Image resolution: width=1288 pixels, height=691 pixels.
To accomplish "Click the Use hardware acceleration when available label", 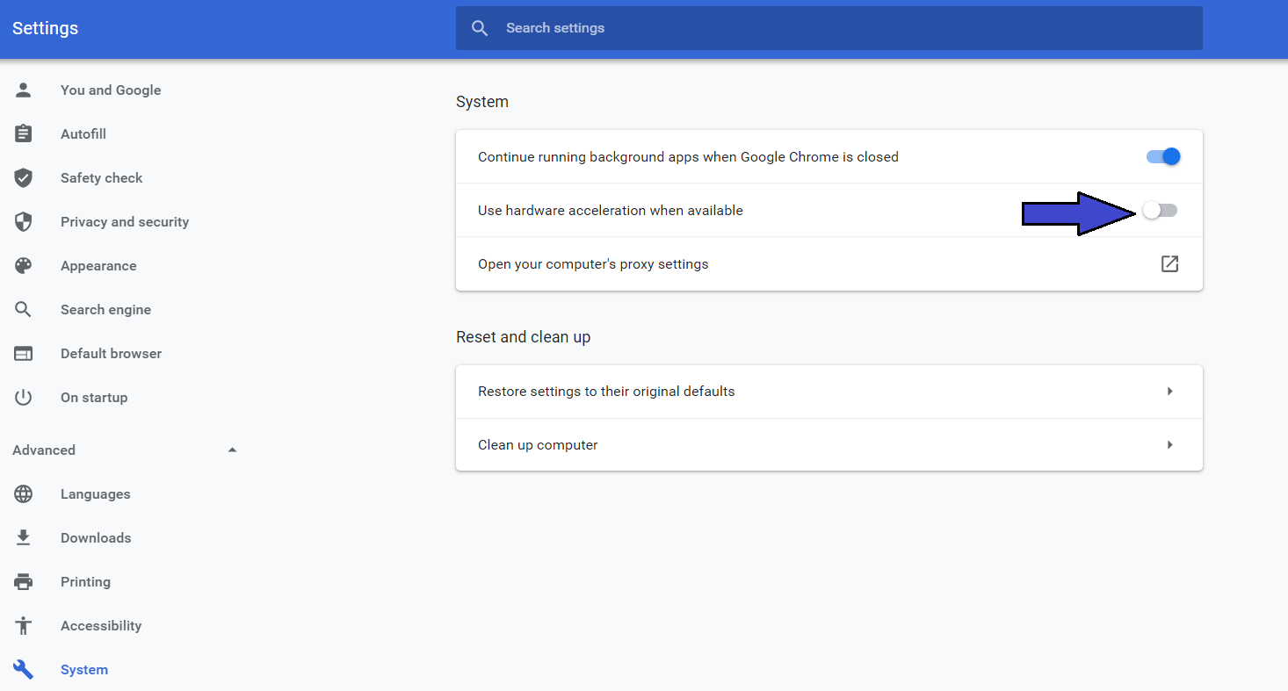I will point(611,211).
